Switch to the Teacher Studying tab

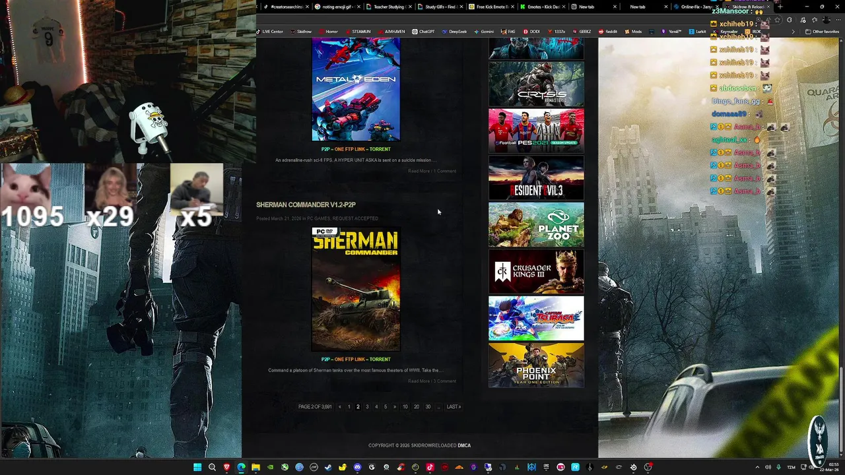point(389,7)
